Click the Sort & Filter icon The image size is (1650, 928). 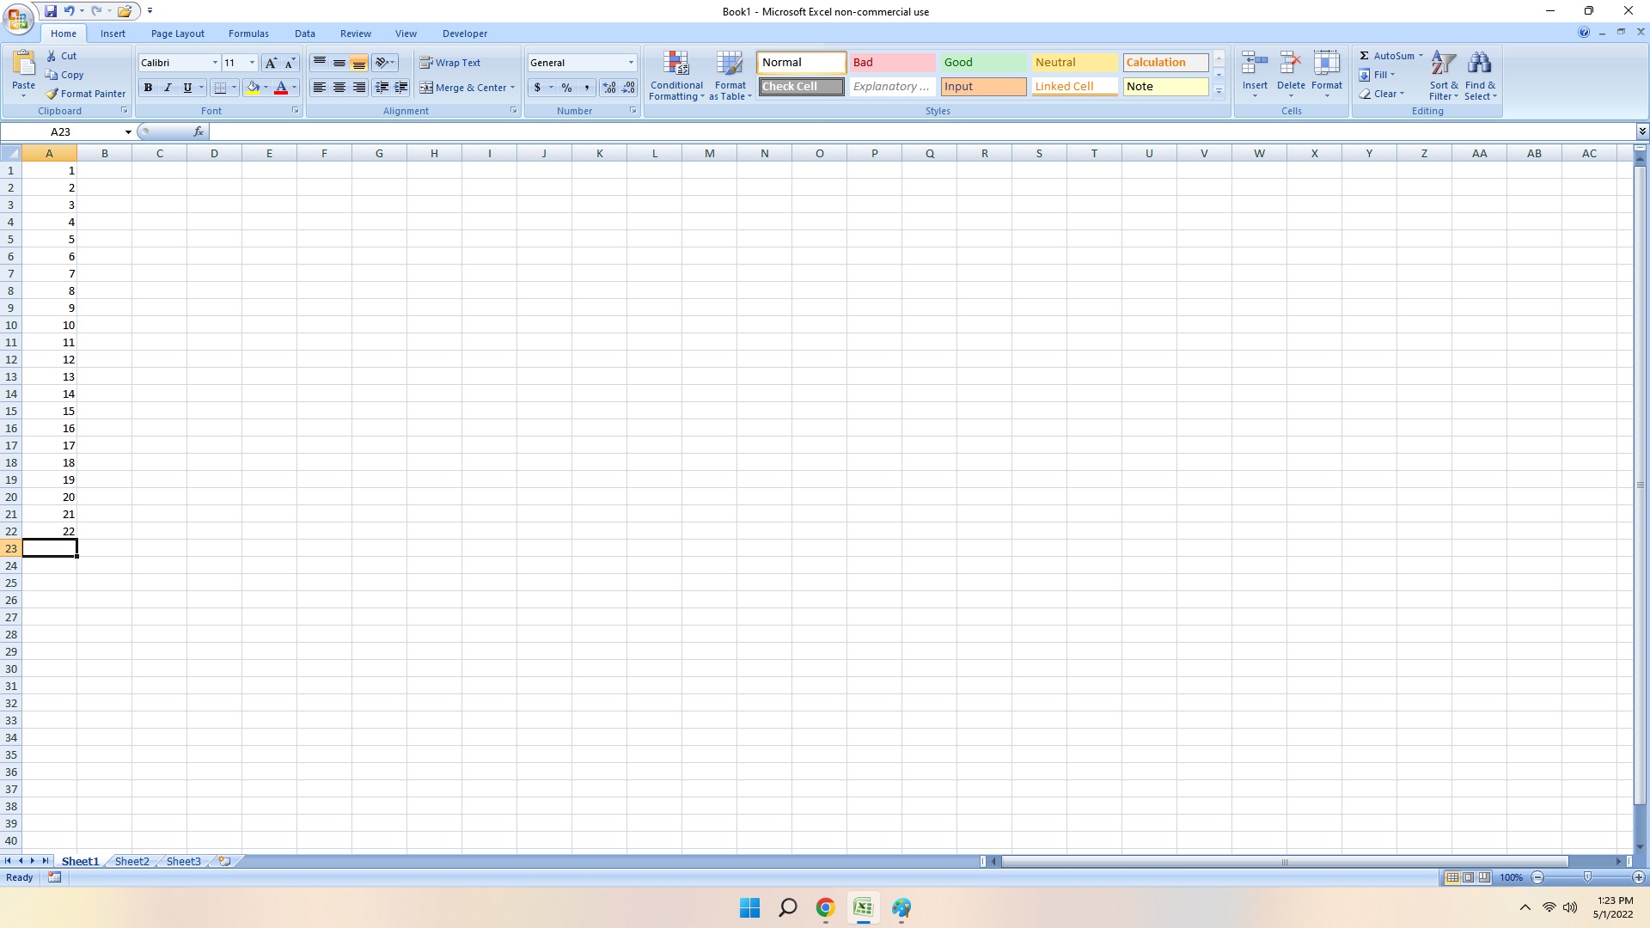[1444, 65]
